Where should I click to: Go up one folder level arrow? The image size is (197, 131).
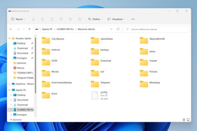click(29, 29)
